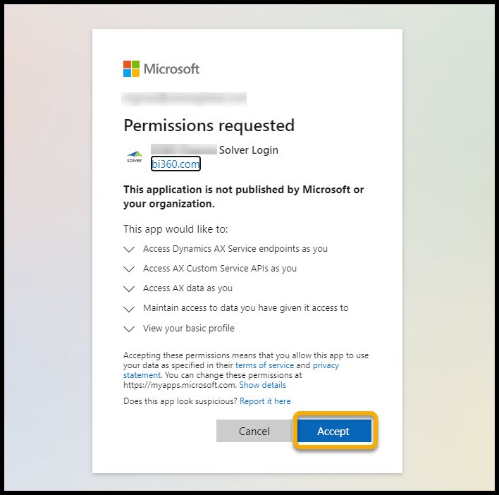This screenshot has width=499, height=495.
Task: Click the Show details link
Action: tap(262, 385)
